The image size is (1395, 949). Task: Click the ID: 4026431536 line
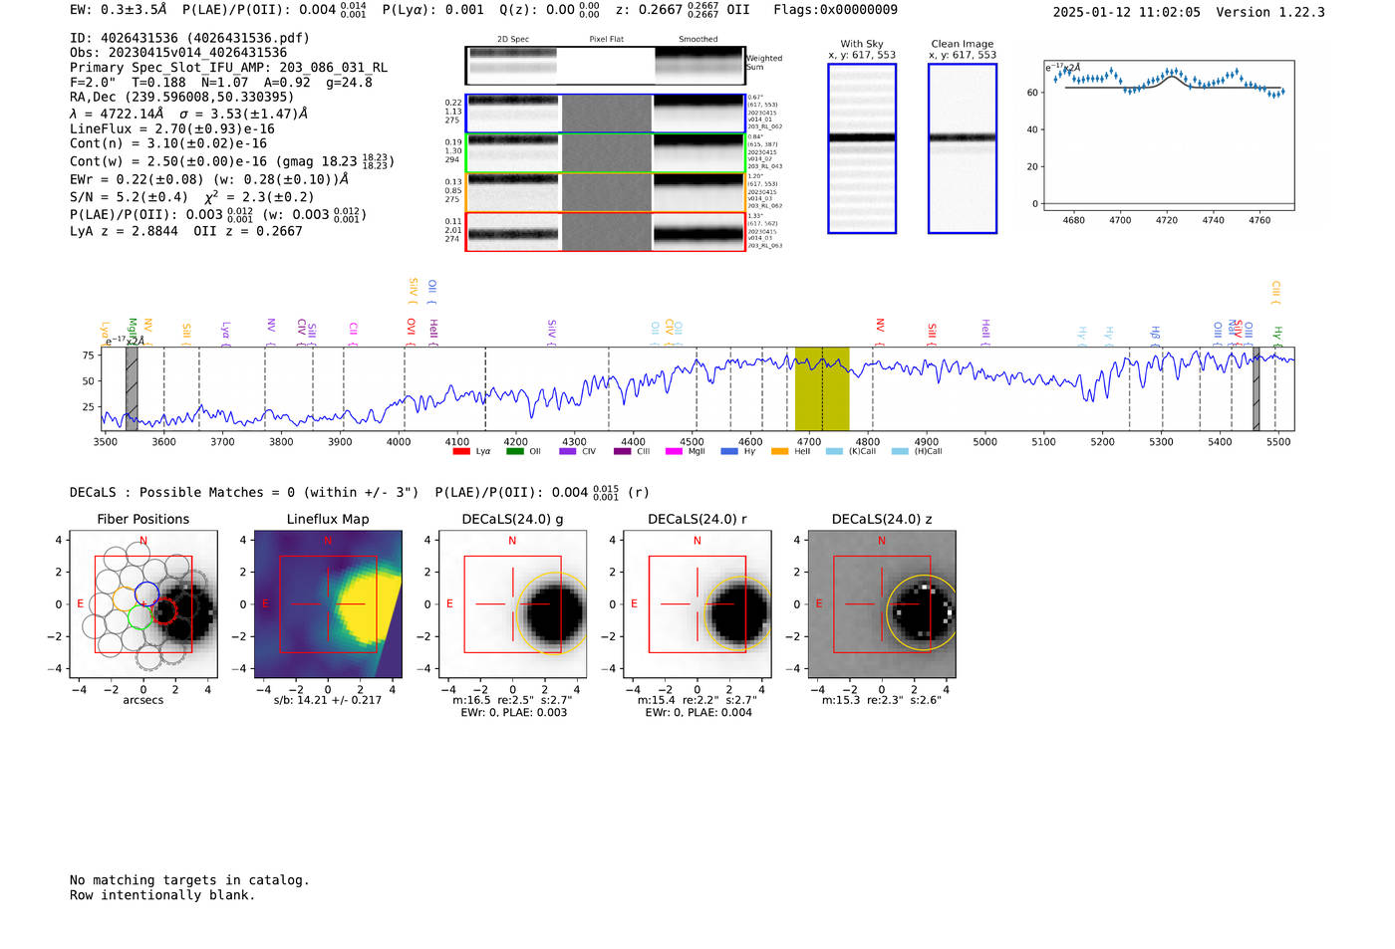189,38
